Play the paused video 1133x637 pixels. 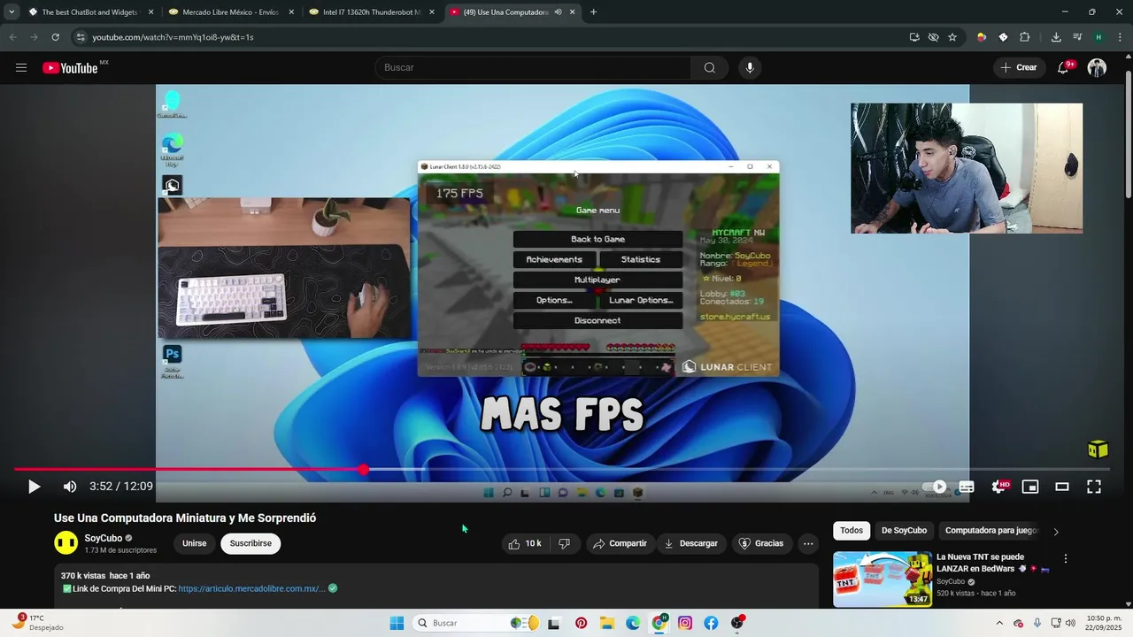tap(34, 487)
